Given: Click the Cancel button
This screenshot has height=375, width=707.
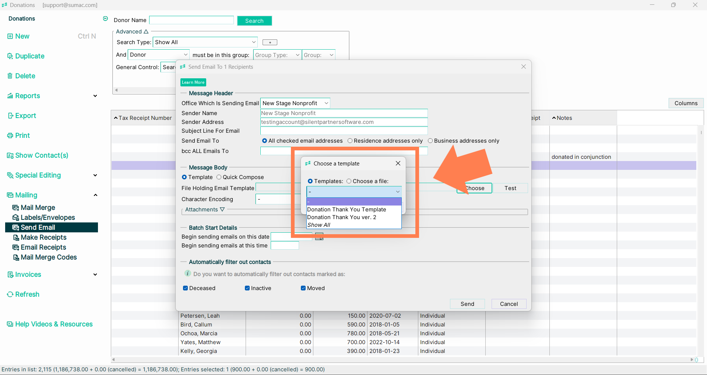Looking at the screenshot, I should pos(509,304).
